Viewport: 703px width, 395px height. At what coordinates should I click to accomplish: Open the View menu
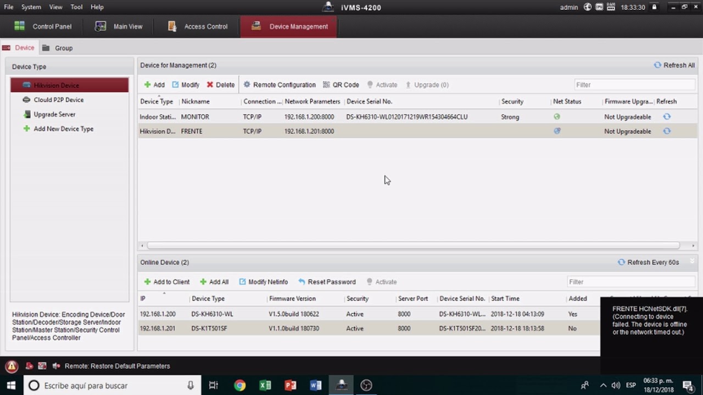56,7
